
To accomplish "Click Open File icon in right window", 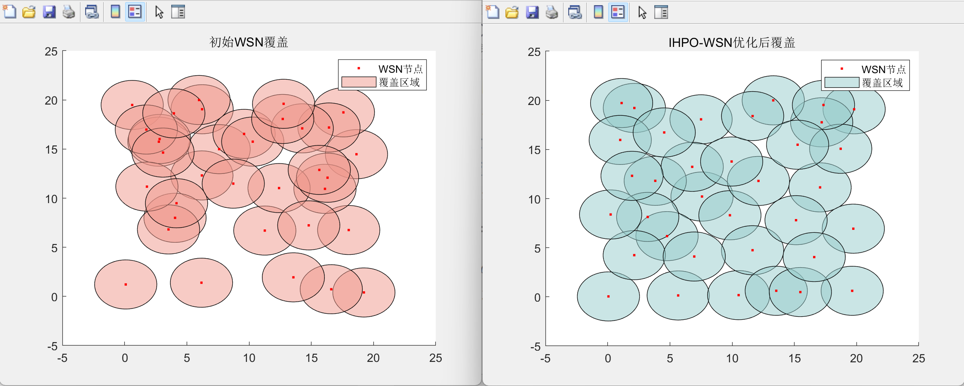I will tap(512, 12).
